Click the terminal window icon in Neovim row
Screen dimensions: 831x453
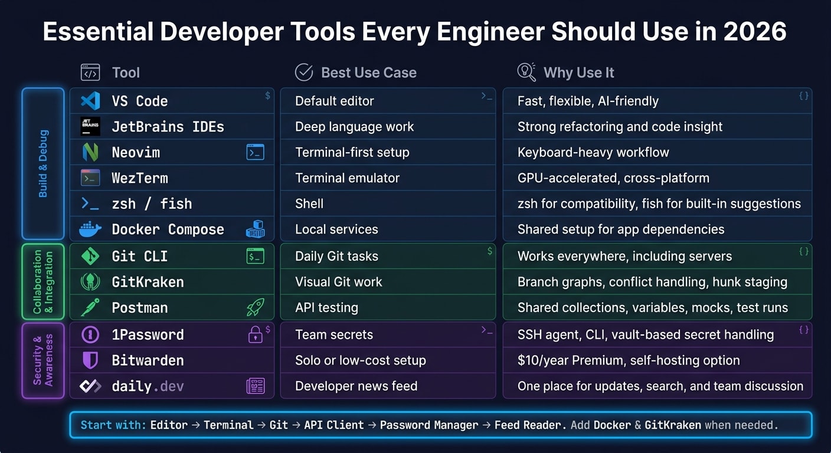tap(255, 152)
